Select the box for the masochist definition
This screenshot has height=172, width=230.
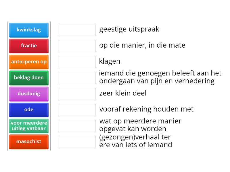point(77,77)
